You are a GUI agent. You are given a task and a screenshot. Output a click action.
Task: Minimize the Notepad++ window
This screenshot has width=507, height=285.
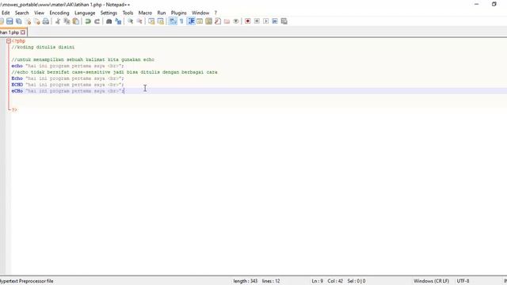[x=477, y=4]
